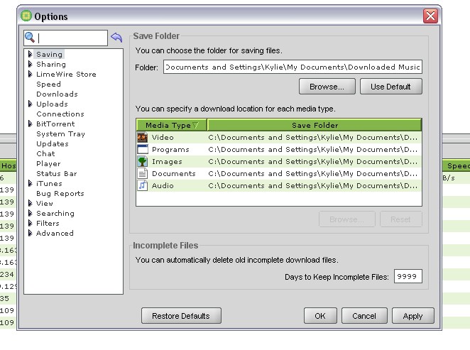This screenshot has height=350, width=470.
Task: Click the Images tree icon in the table
Action: coord(143,162)
